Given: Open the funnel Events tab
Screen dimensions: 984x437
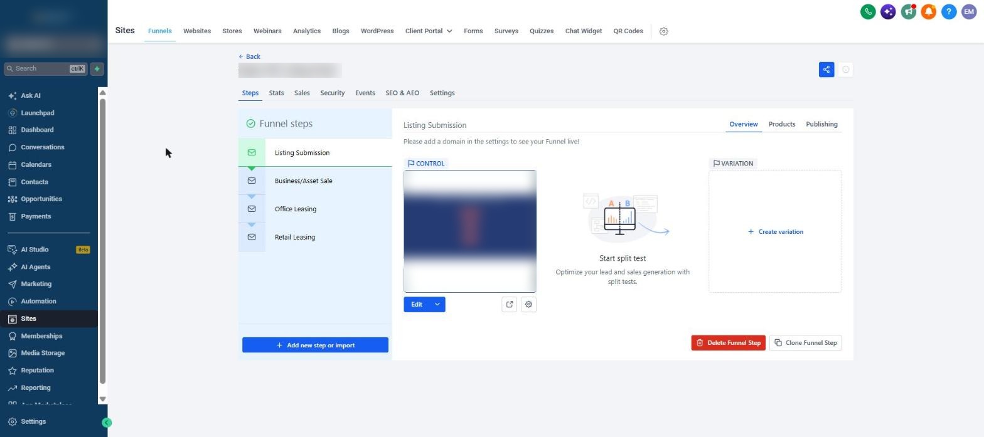Looking at the screenshot, I should pyautogui.click(x=365, y=93).
